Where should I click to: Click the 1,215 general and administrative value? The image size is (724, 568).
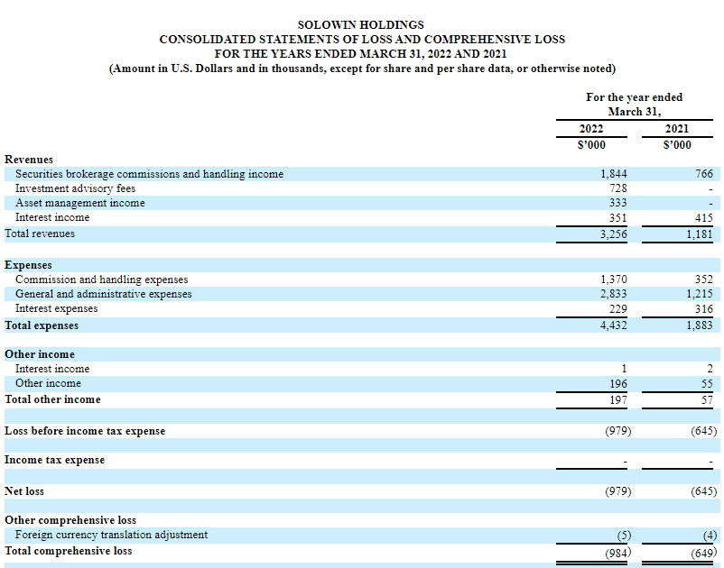pyautogui.click(x=700, y=294)
